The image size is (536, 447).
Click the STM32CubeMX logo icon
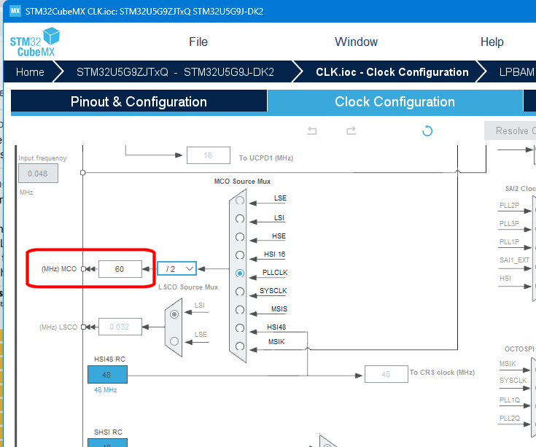point(35,42)
